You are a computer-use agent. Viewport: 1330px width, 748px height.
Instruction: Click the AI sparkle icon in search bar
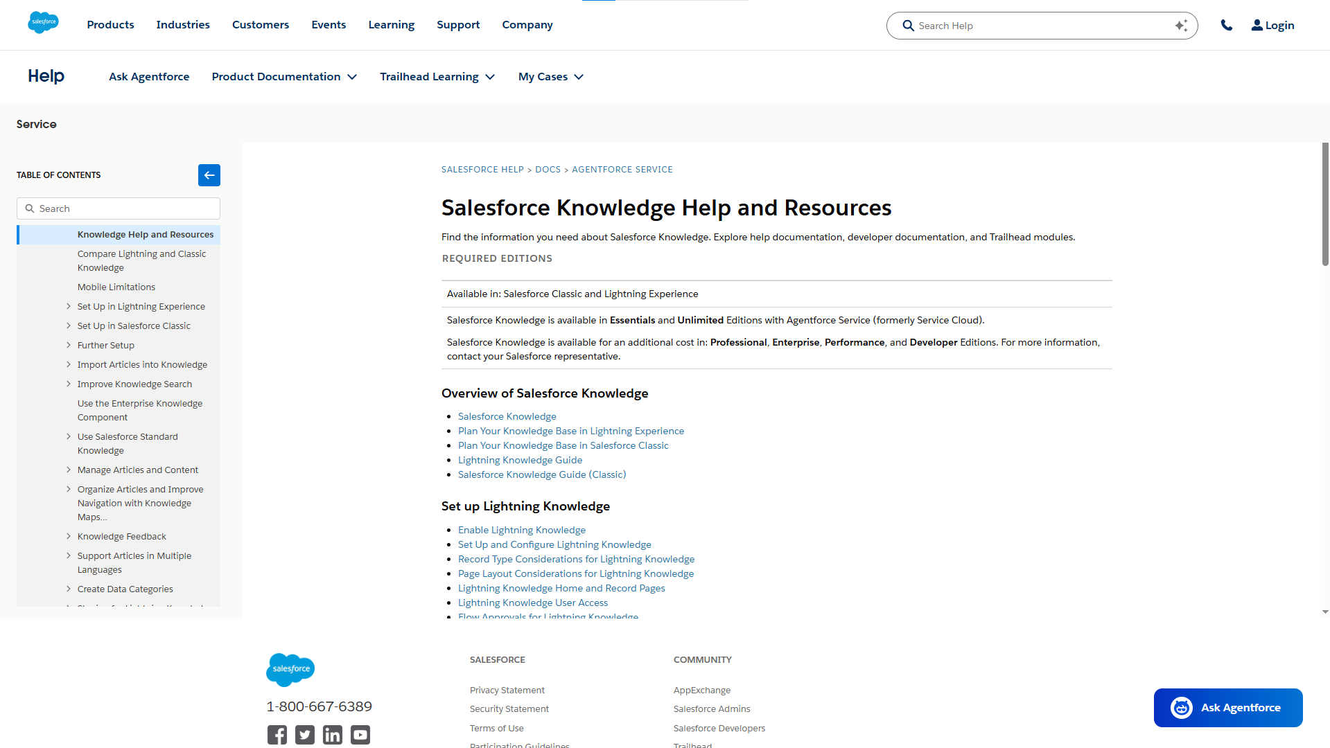click(1181, 26)
